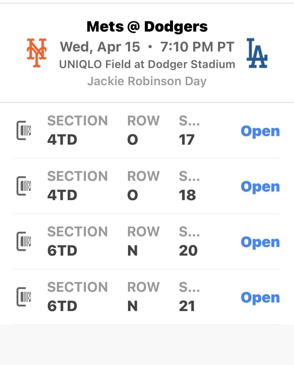The width and height of the screenshot is (294, 365).
Task: Tap the Wed, Apr 15 game date
Action: 100,47
